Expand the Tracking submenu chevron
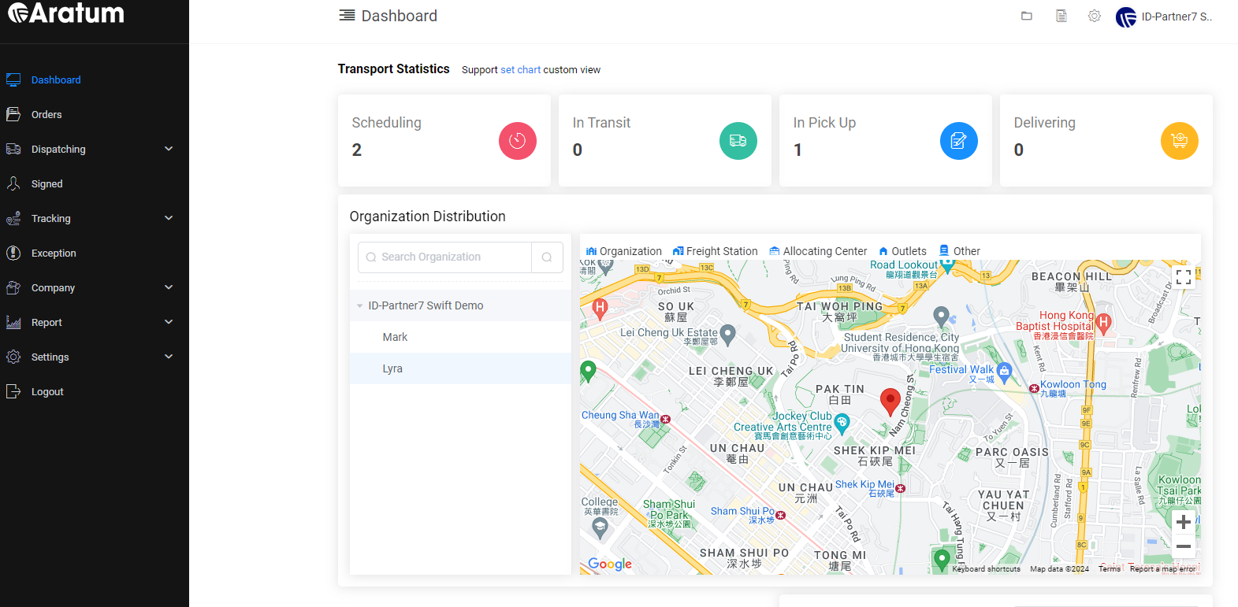The width and height of the screenshot is (1238, 607). [169, 218]
